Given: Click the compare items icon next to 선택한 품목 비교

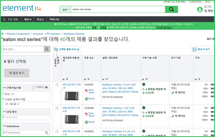Looking at the screenshot, I should [x=56, y=49].
